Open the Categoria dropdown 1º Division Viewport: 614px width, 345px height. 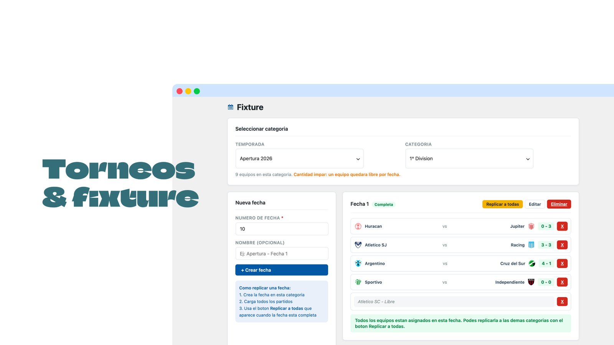coord(469,158)
